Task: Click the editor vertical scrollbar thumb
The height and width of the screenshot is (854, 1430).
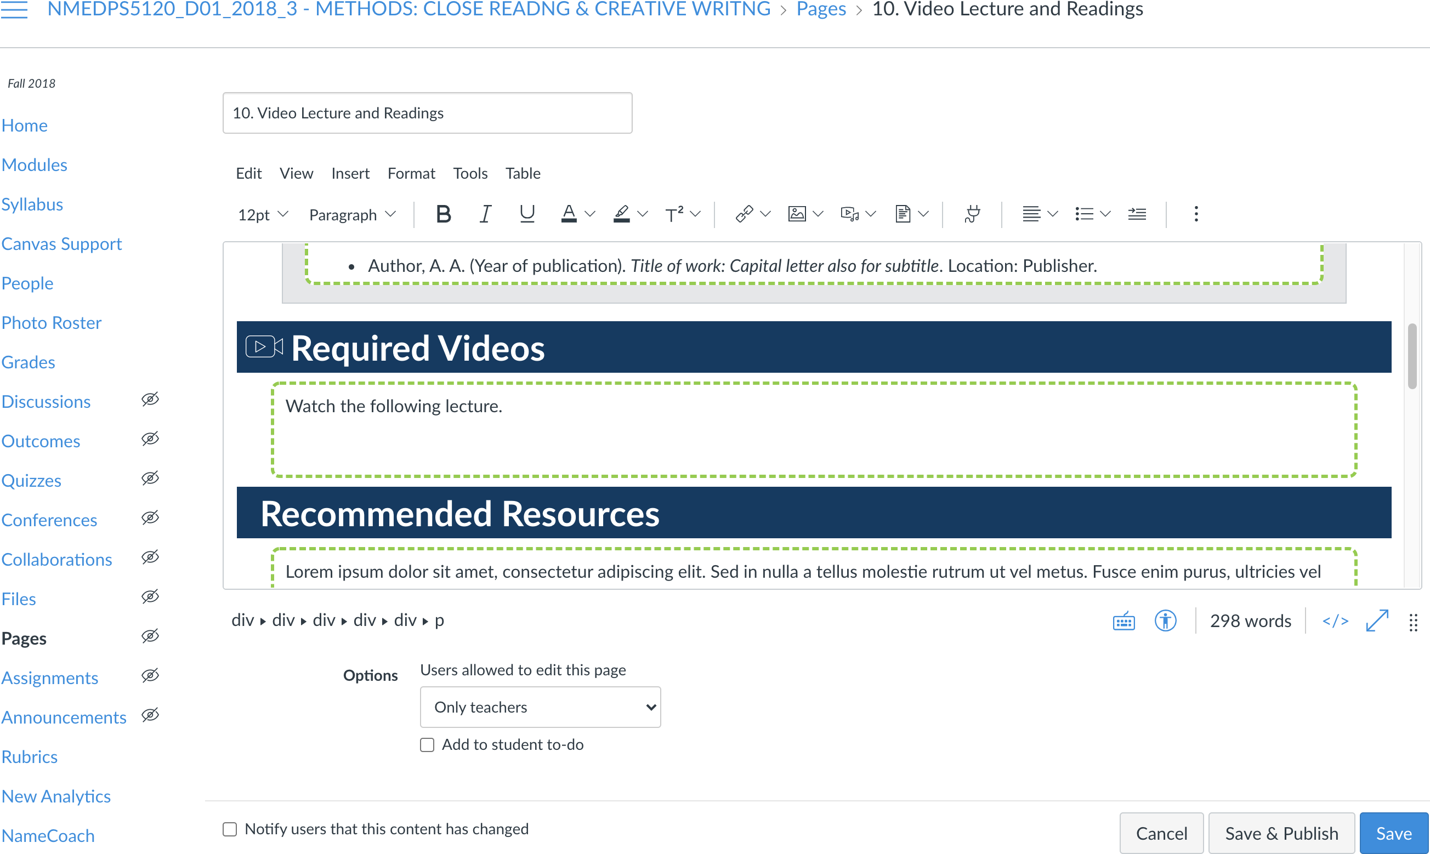Action: (1411, 357)
